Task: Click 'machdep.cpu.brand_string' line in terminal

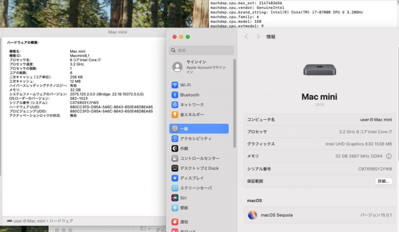Action: [x=286, y=12]
